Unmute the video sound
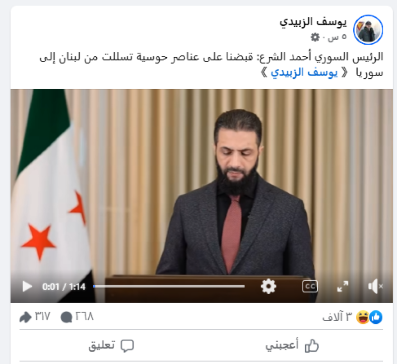Screen dimensions: 397x364 click(x=376, y=286)
